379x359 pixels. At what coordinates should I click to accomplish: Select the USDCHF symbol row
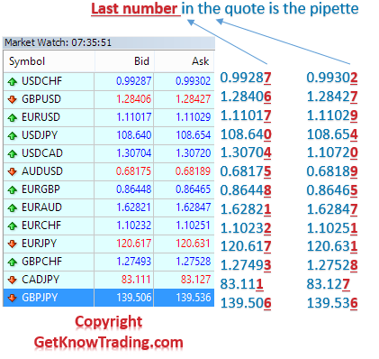click(x=109, y=81)
